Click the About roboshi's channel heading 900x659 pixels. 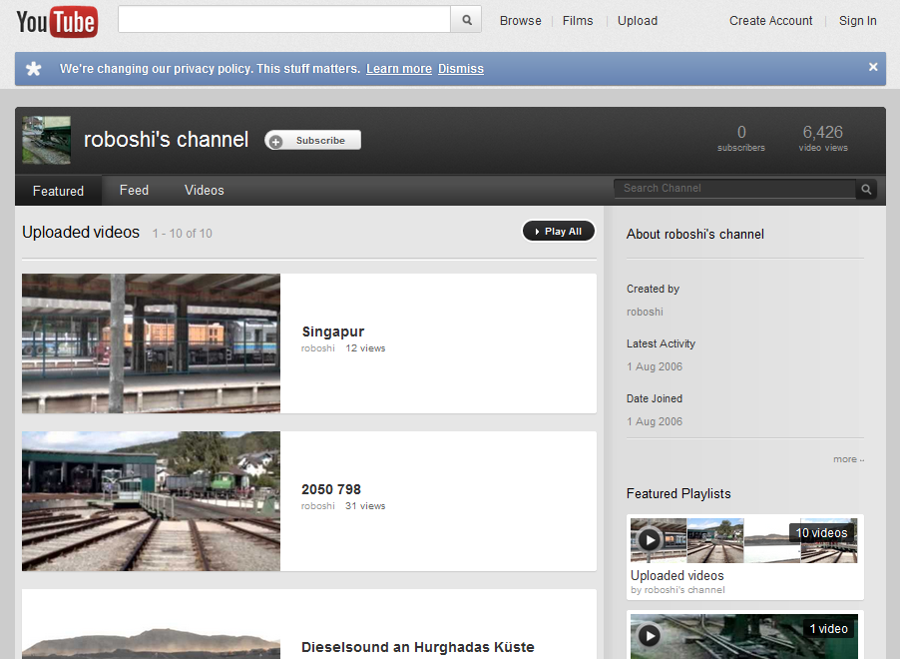[x=695, y=235]
